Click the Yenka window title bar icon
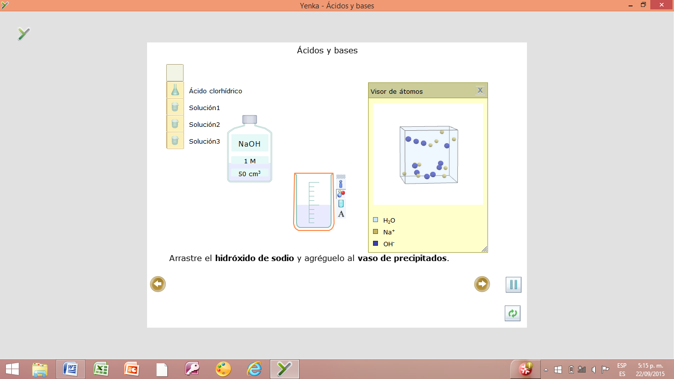This screenshot has height=379, width=674. (x=5, y=5)
